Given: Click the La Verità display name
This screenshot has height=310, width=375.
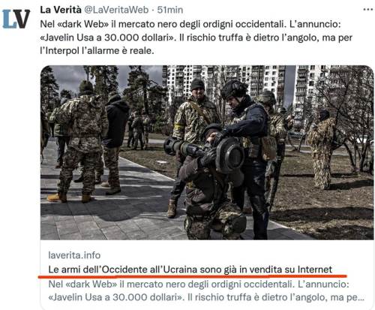Looking at the screenshot, I should point(61,10).
